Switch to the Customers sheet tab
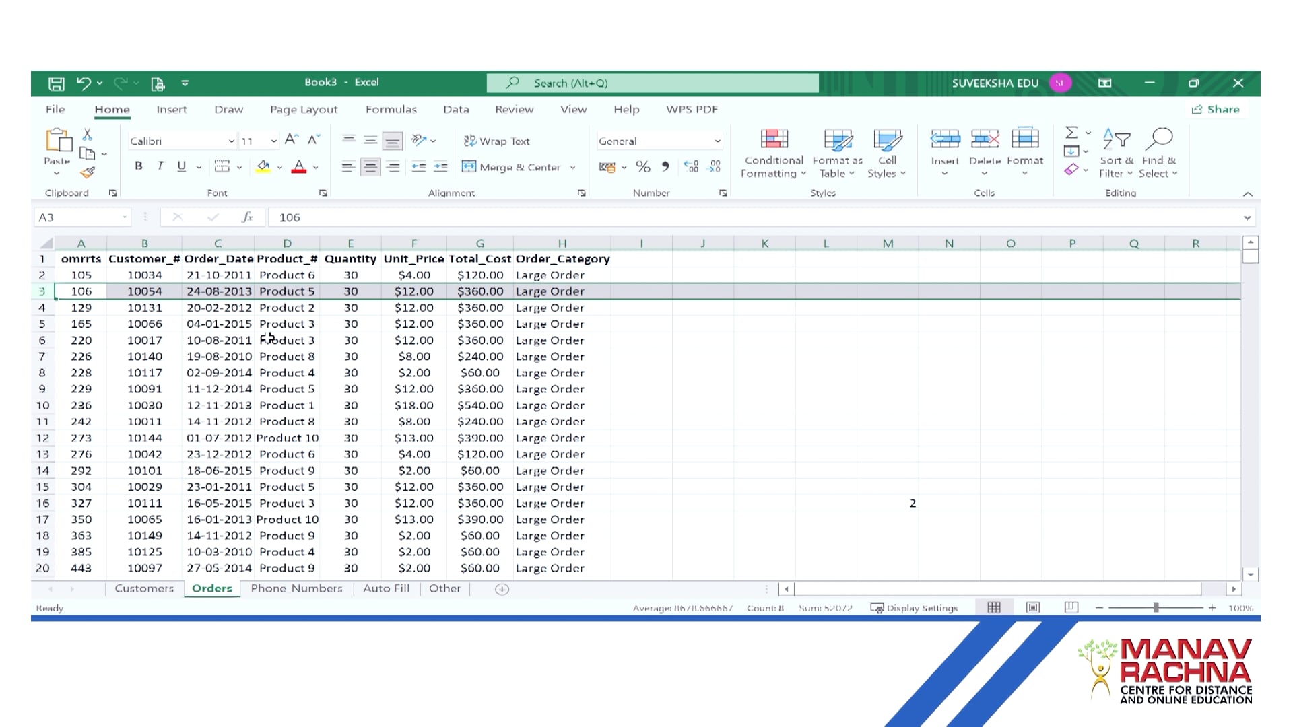This screenshot has height=727, width=1293. [144, 588]
